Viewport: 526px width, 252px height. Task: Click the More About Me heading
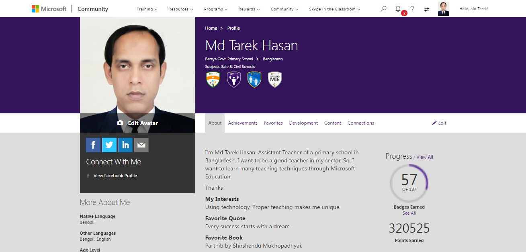click(105, 203)
